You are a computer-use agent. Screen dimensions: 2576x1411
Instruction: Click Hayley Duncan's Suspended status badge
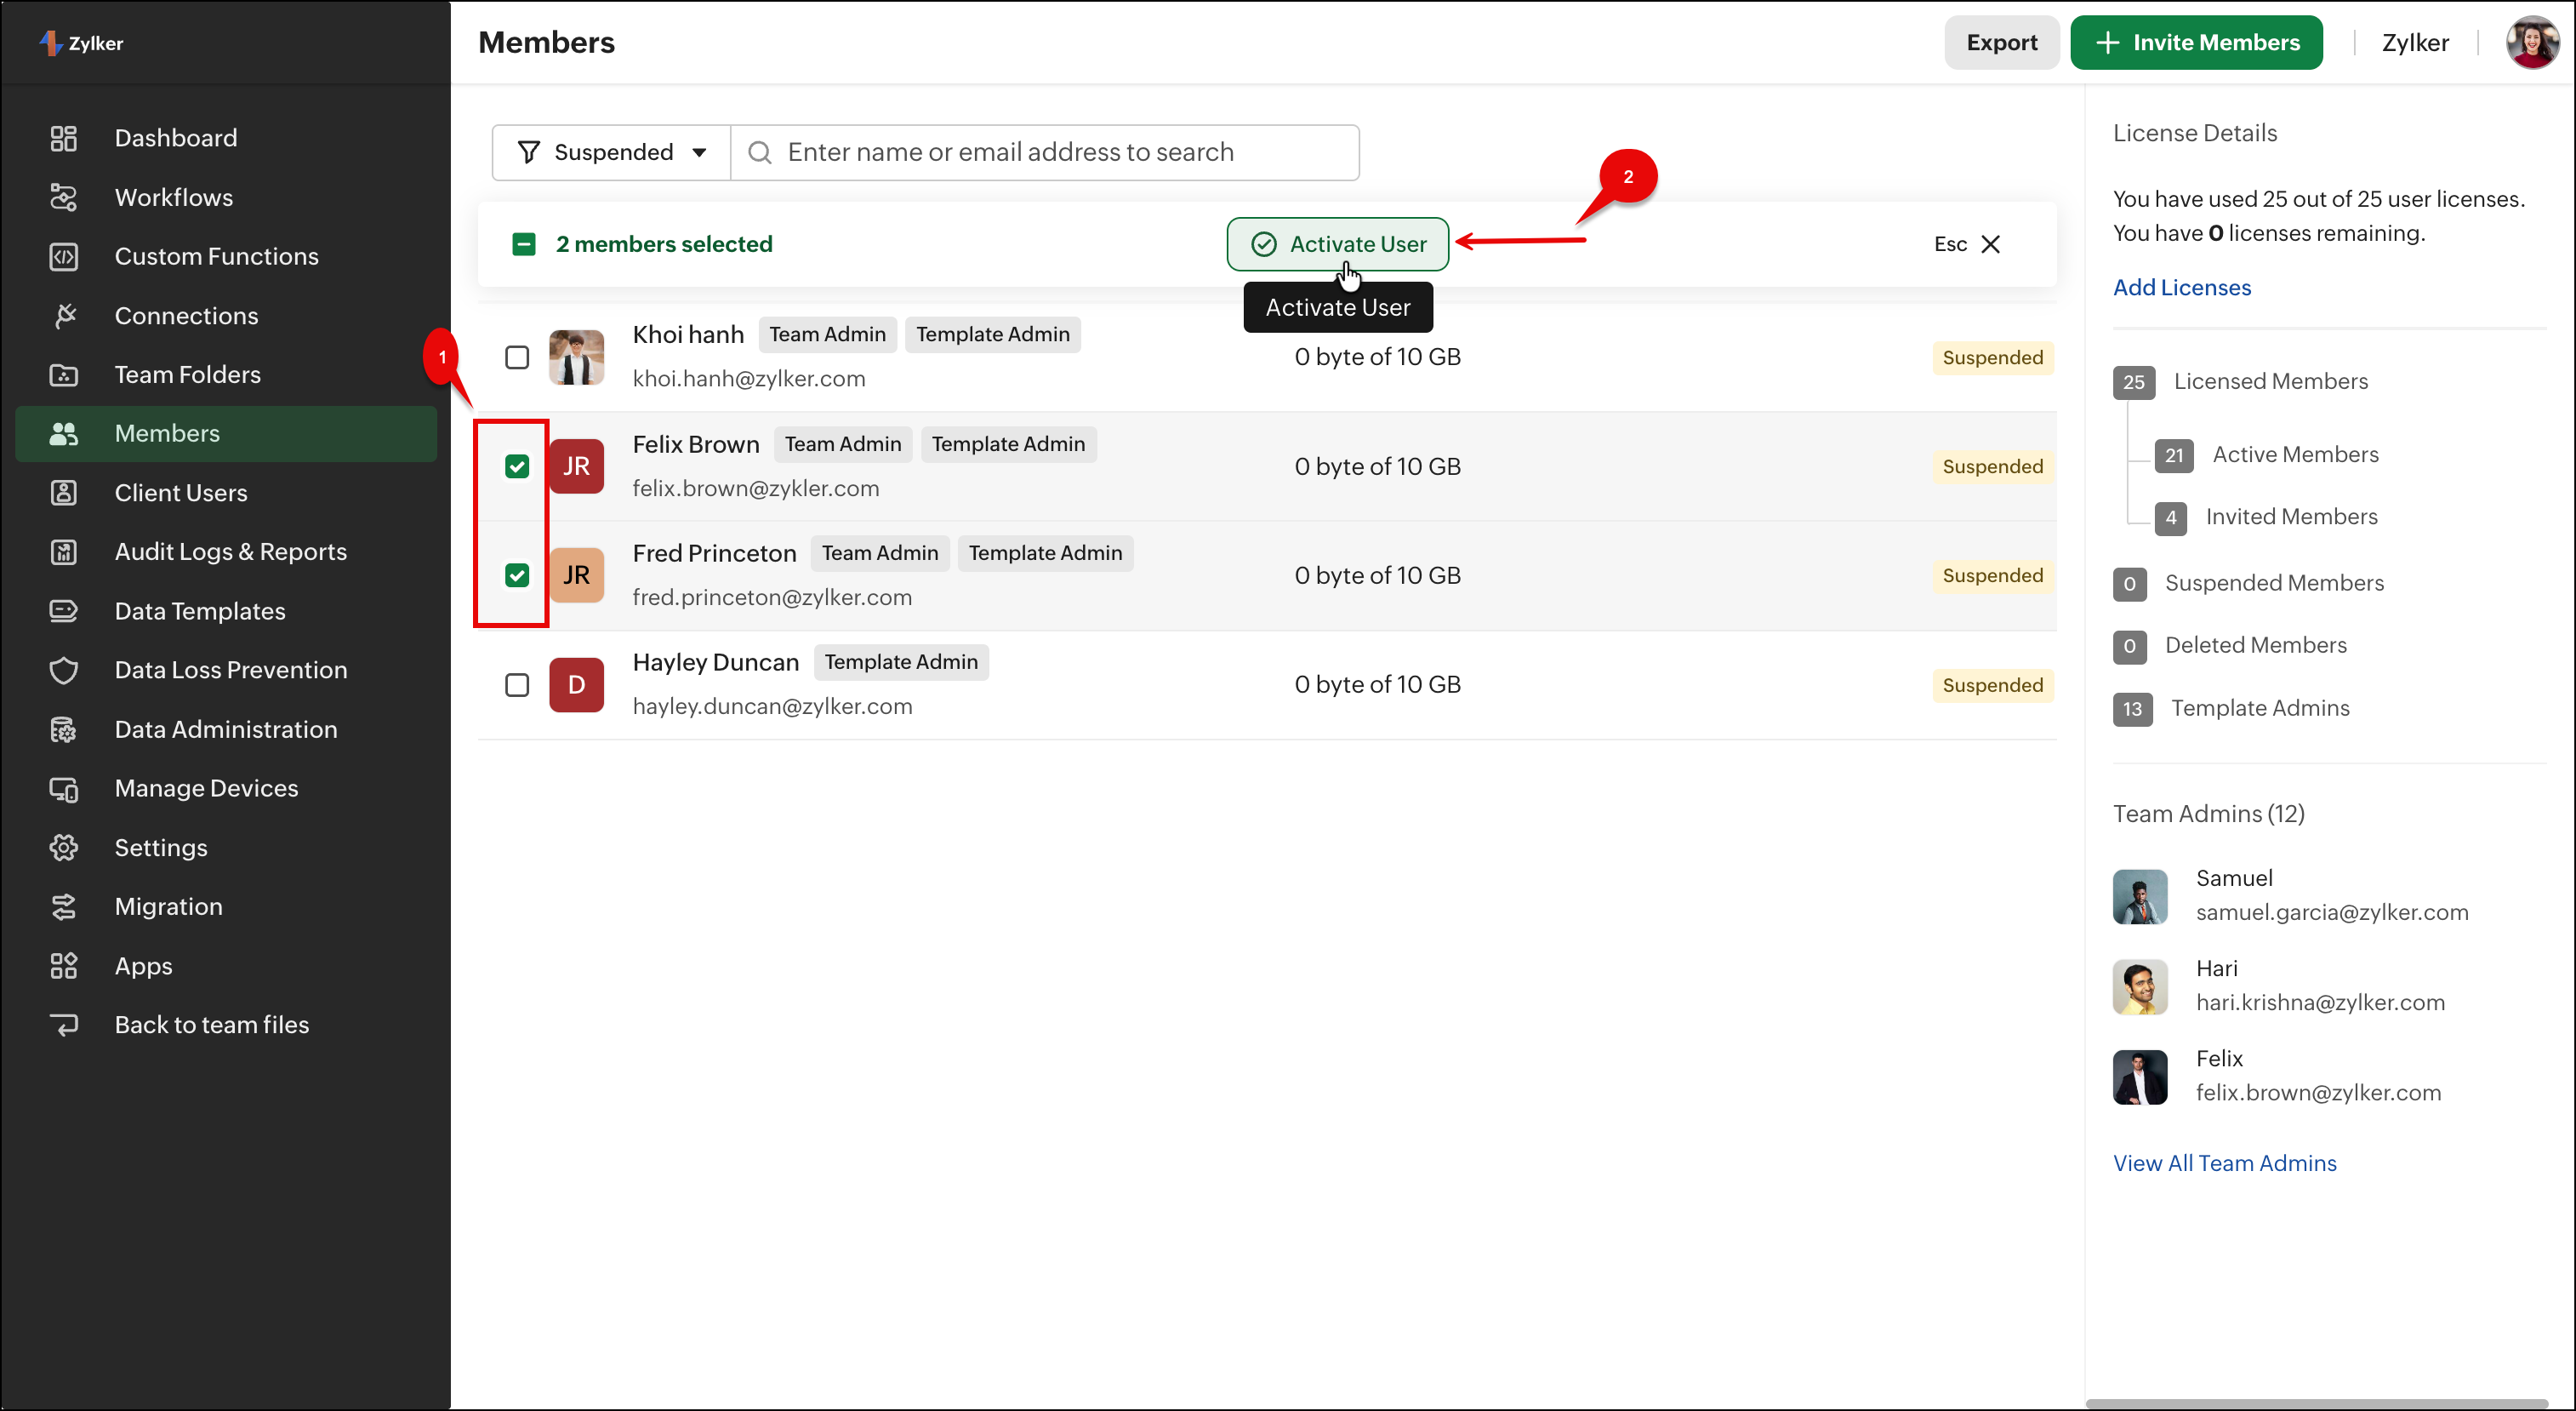click(x=1992, y=685)
